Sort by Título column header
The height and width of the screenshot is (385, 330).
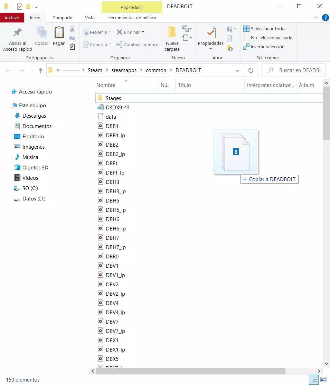(x=210, y=85)
